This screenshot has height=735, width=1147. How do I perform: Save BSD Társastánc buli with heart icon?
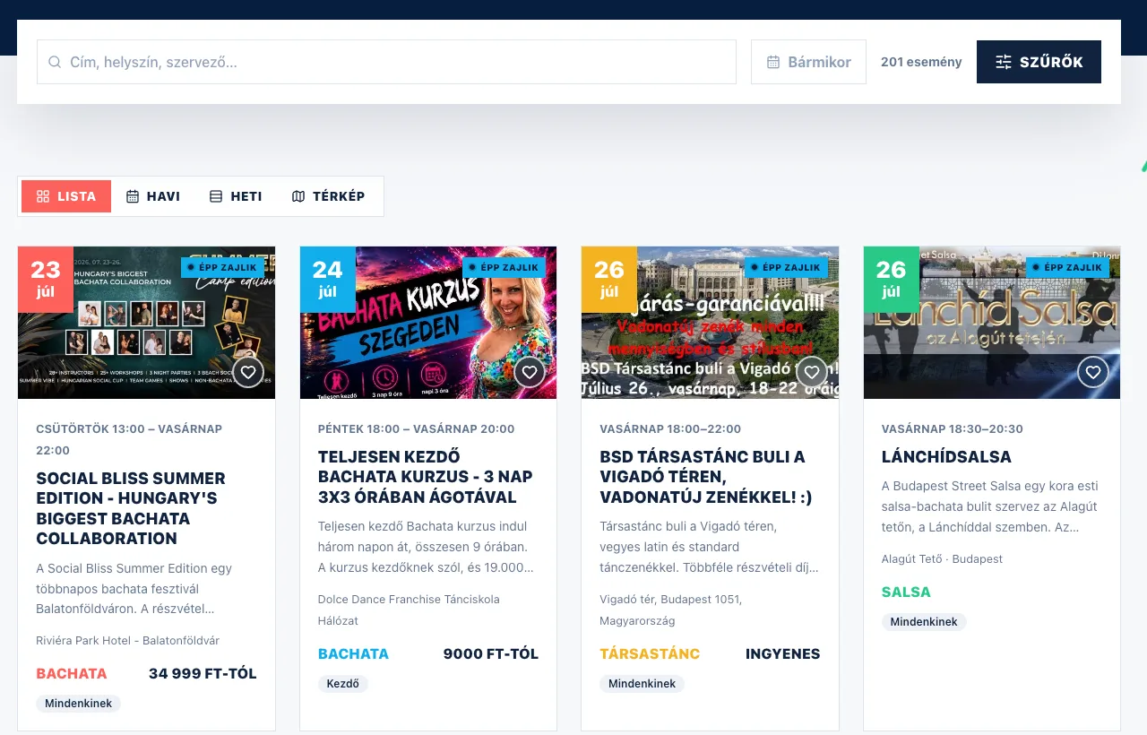(812, 372)
